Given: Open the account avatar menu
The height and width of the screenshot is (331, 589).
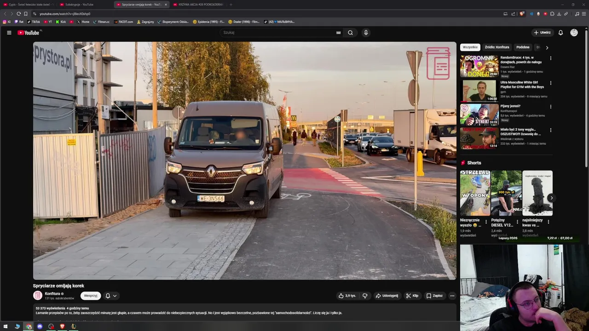Looking at the screenshot, I should tap(574, 33).
